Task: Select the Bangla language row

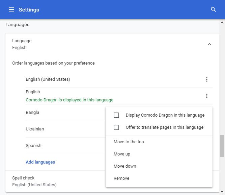Action: [65, 113]
